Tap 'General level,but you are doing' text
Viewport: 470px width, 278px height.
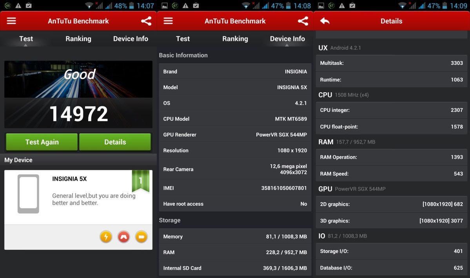(x=94, y=196)
